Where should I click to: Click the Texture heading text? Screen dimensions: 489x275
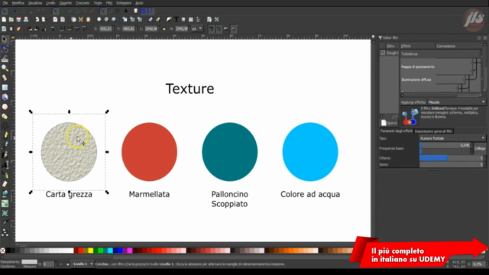189,89
